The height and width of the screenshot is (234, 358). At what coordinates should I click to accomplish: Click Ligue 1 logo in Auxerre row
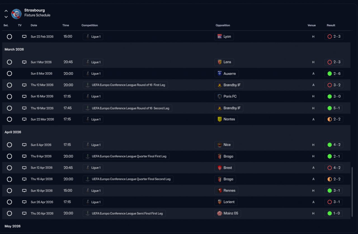point(88,74)
